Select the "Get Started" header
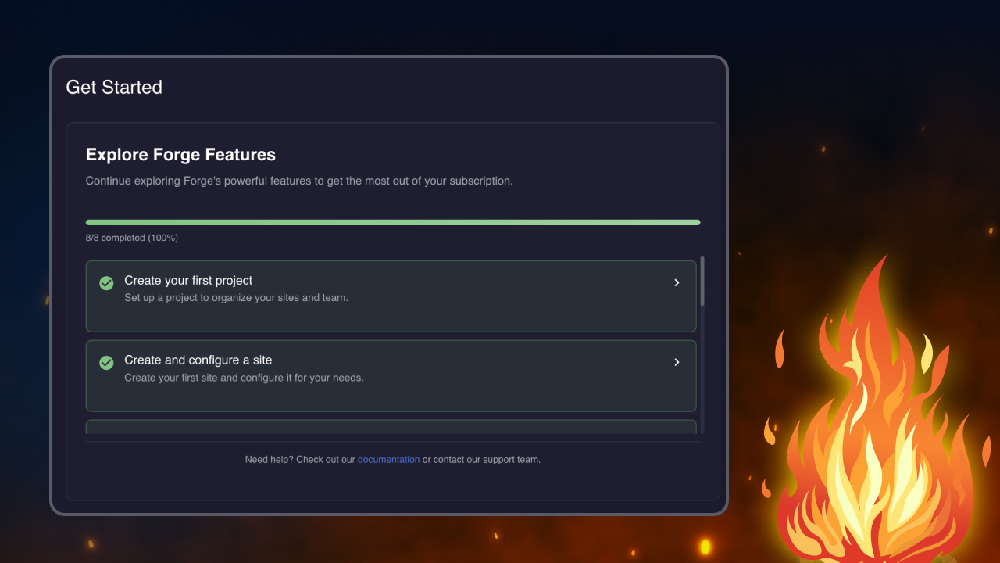 (114, 87)
